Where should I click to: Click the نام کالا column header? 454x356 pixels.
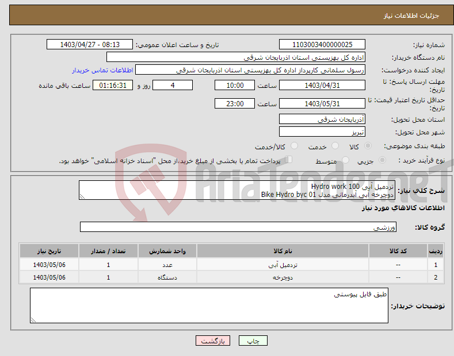point(283,251)
